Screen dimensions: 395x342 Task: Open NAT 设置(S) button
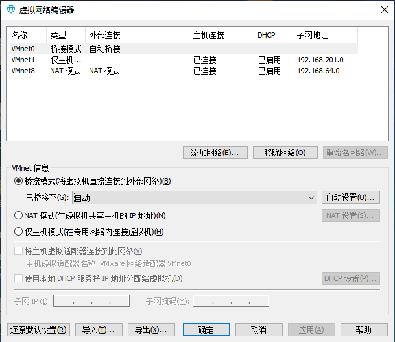(x=351, y=215)
